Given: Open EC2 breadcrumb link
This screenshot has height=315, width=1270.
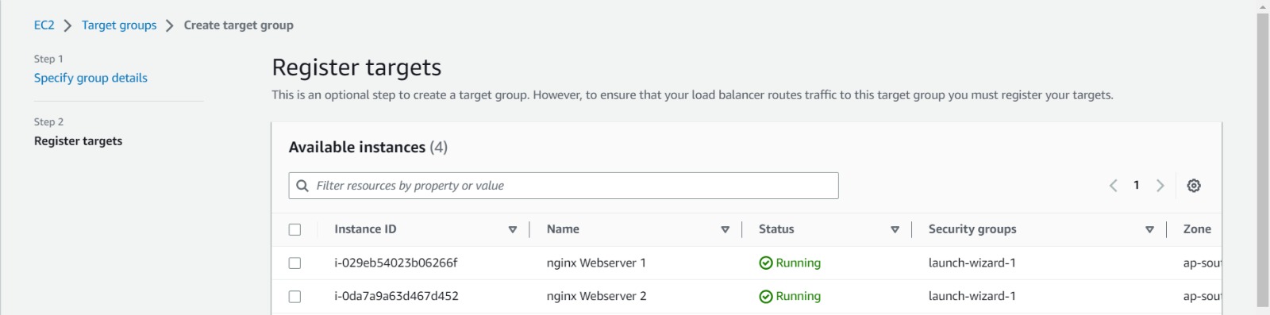Looking at the screenshot, I should 44,25.
